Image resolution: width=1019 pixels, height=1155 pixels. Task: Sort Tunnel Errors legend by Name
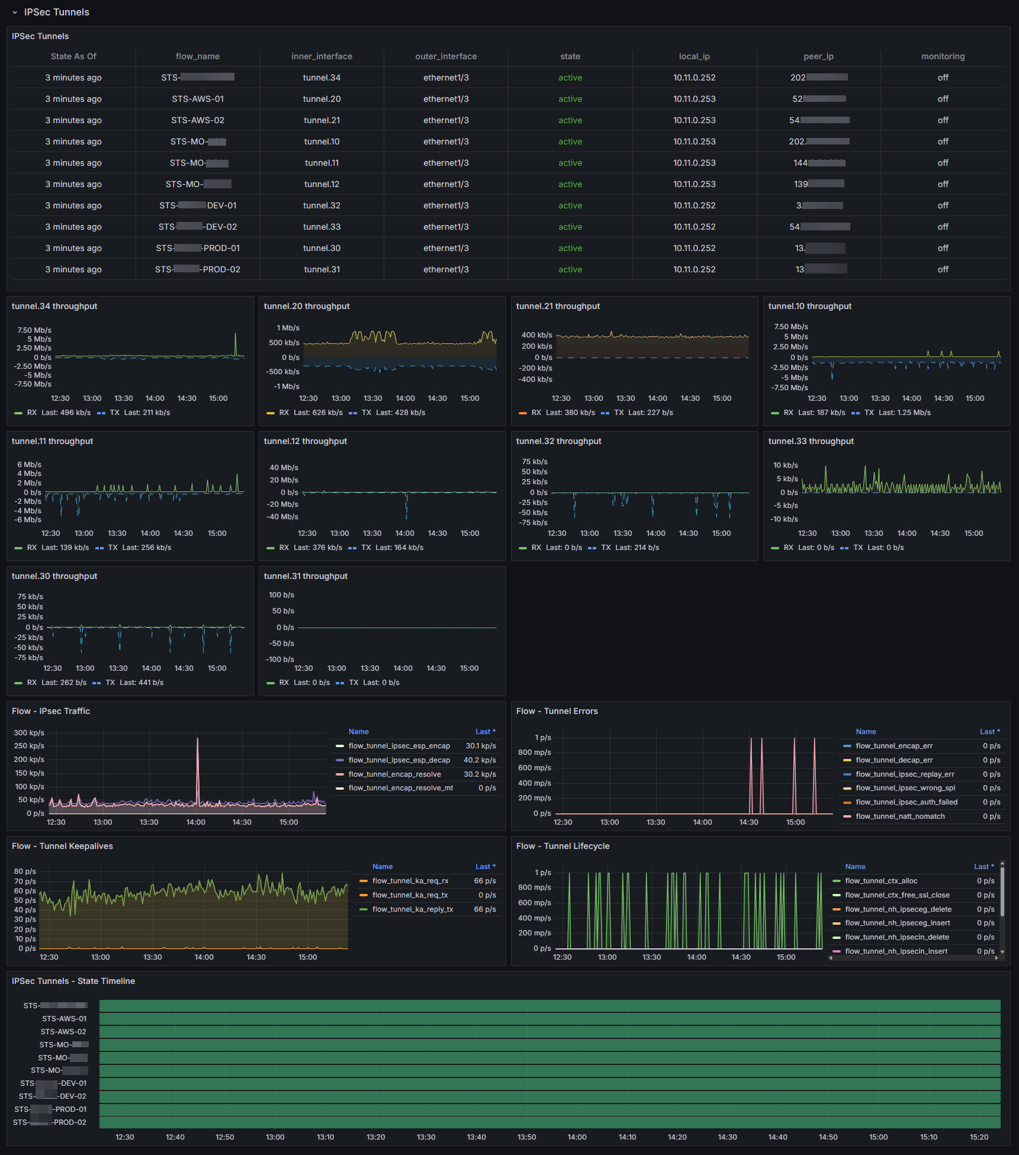pos(866,732)
